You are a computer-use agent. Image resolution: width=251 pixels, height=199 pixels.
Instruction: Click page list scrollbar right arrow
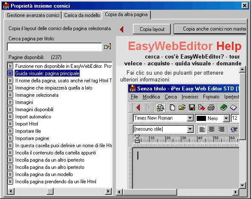108,191
